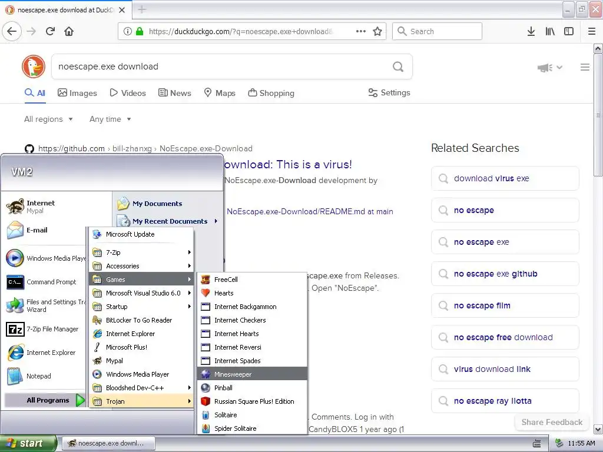Expand Microsoft Visual Studio 6.0 folder
This screenshot has width=603, height=452.
[x=141, y=293]
